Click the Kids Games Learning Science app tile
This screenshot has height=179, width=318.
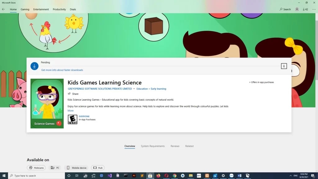click(x=47, y=103)
